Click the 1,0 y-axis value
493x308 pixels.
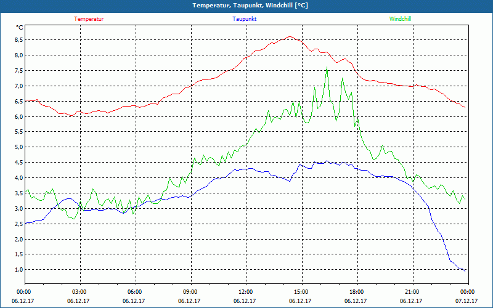[x=19, y=270]
